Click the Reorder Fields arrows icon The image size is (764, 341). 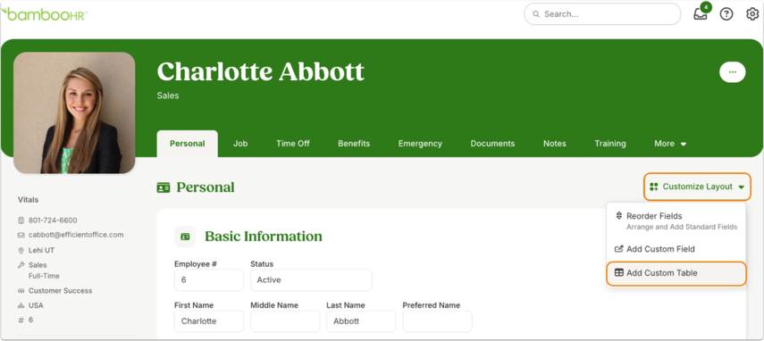coord(619,215)
